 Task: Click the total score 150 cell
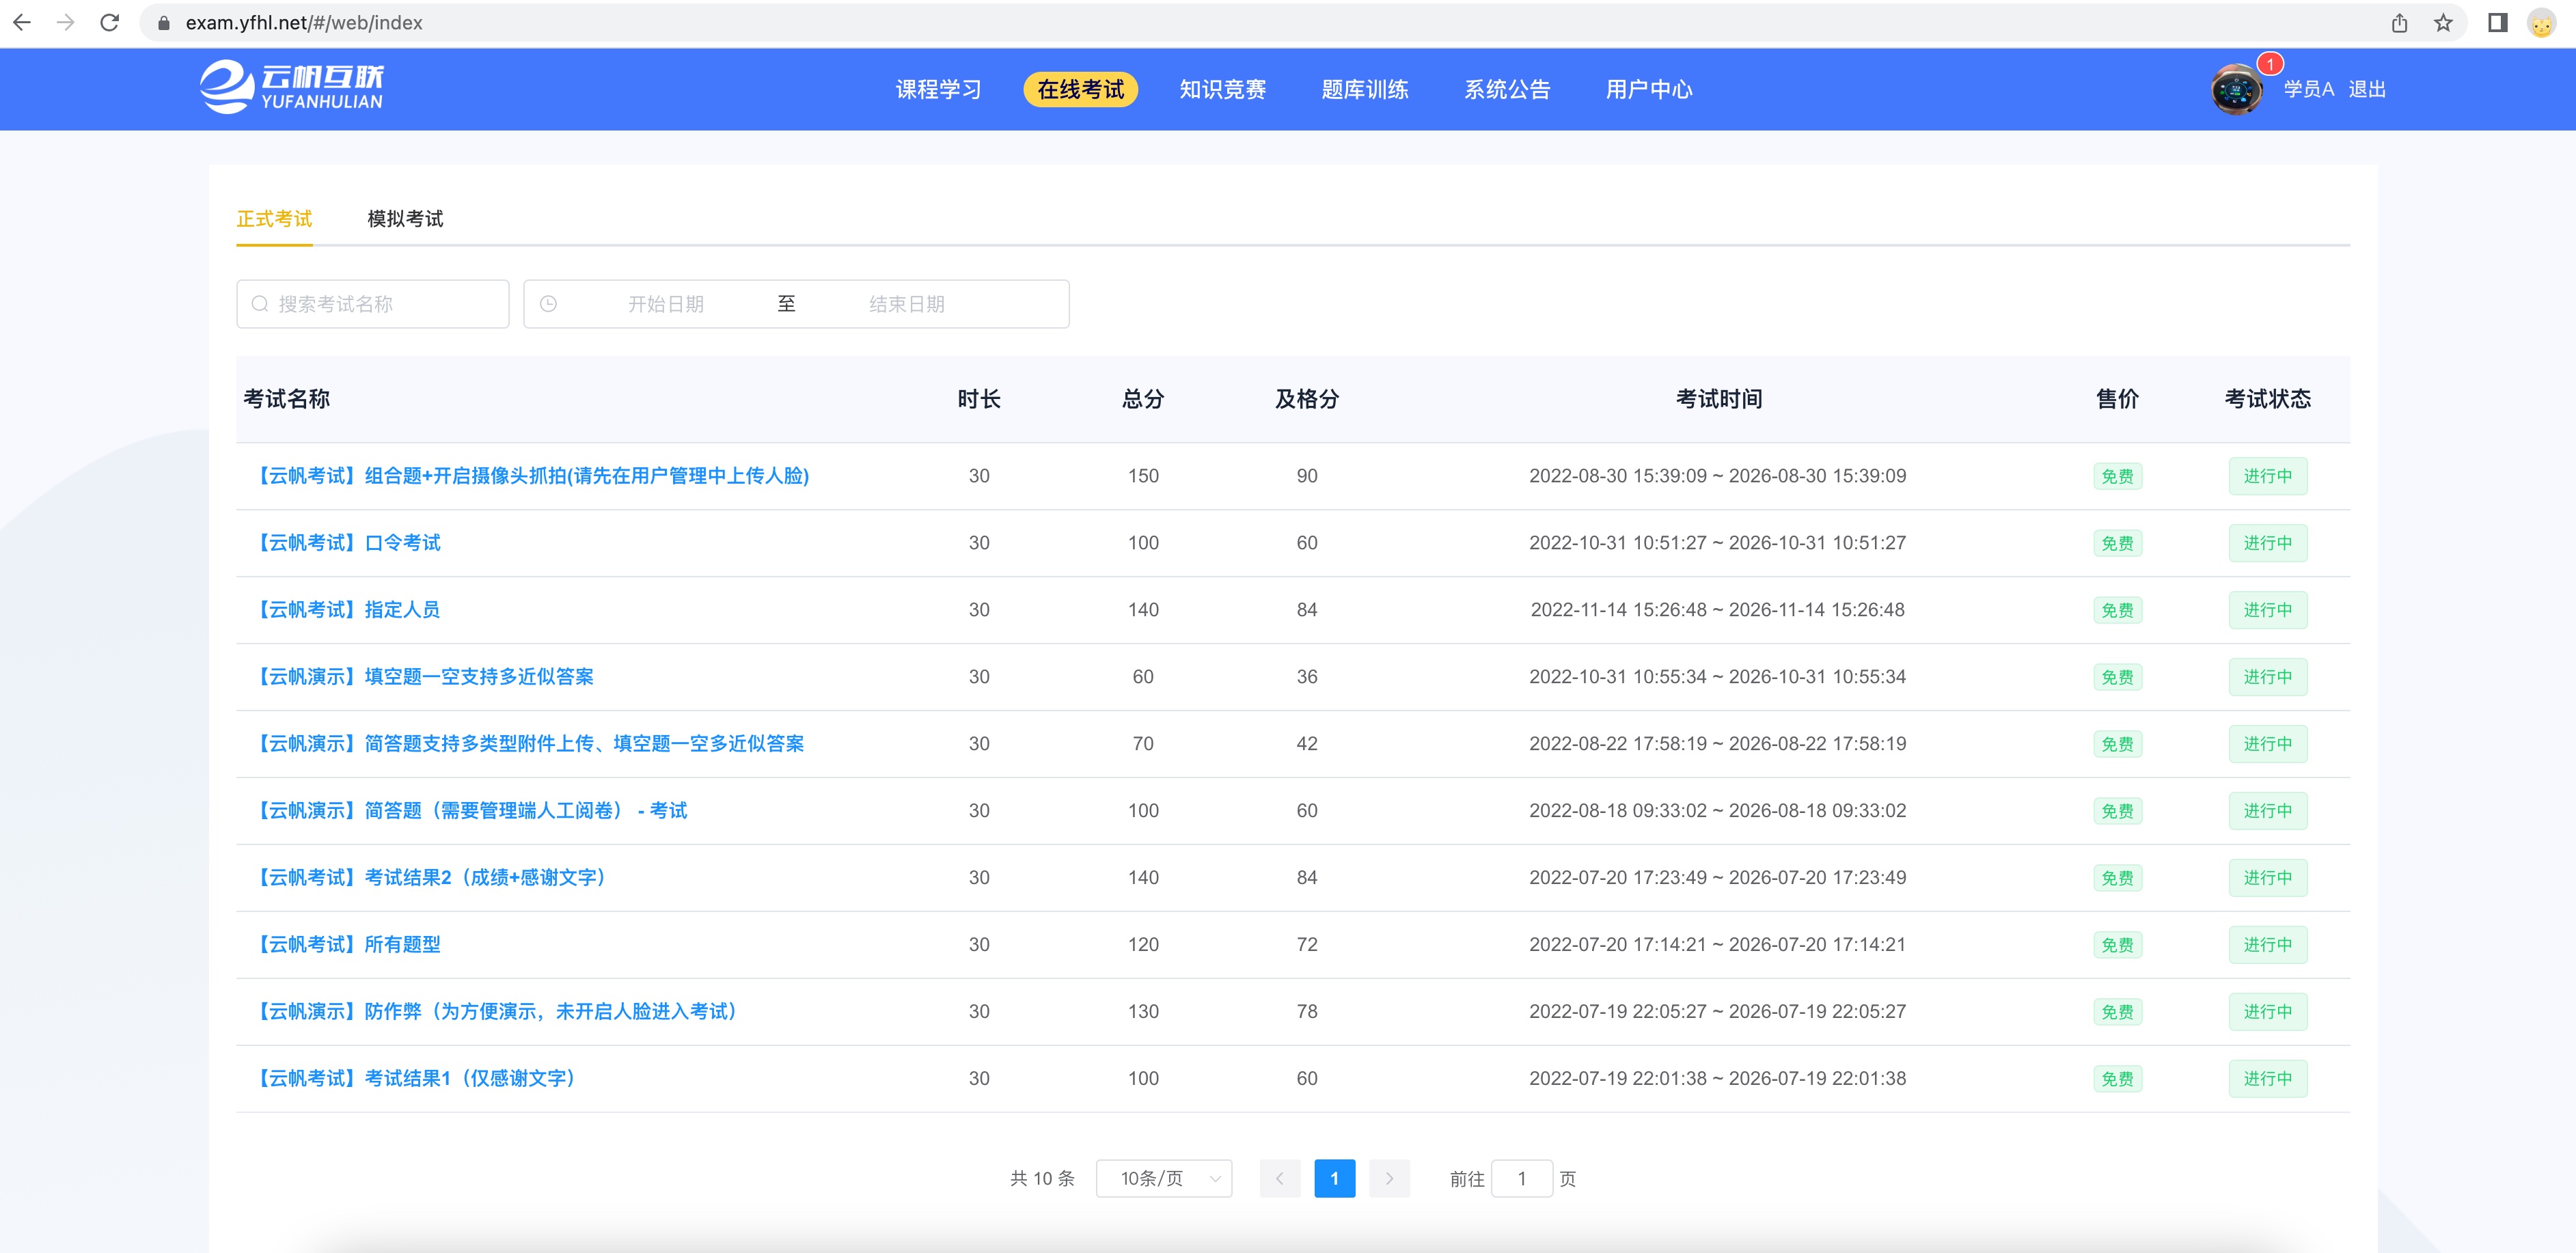1143,476
